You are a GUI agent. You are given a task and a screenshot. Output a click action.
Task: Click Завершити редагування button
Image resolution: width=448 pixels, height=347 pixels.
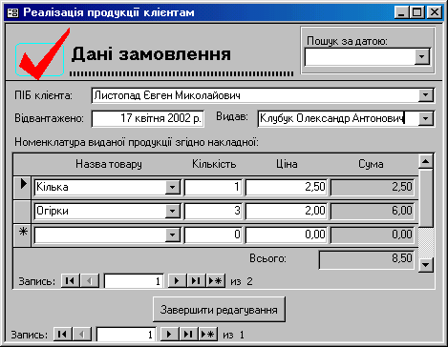pos(219,310)
